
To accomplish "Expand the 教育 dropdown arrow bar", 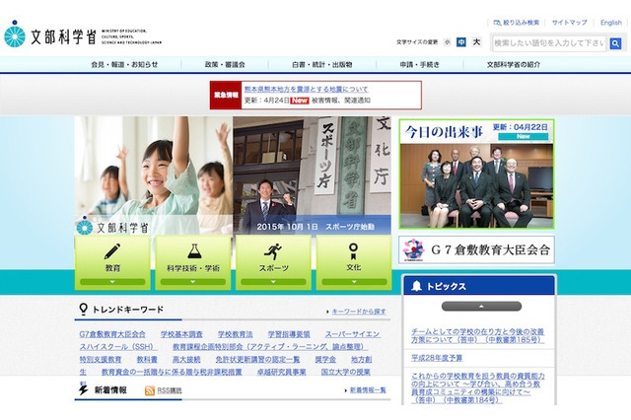I will click(x=112, y=282).
